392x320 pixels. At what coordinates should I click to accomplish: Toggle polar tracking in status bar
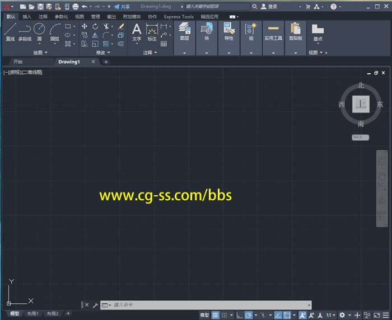pos(249,315)
